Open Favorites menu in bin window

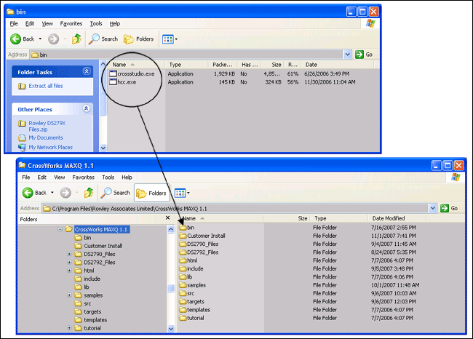pyautogui.click(x=71, y=23)
